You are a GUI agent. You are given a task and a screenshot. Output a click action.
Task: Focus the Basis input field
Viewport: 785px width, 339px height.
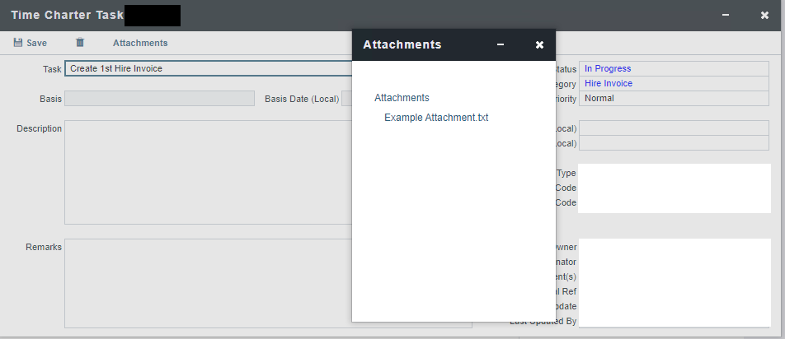coord(159,99)
